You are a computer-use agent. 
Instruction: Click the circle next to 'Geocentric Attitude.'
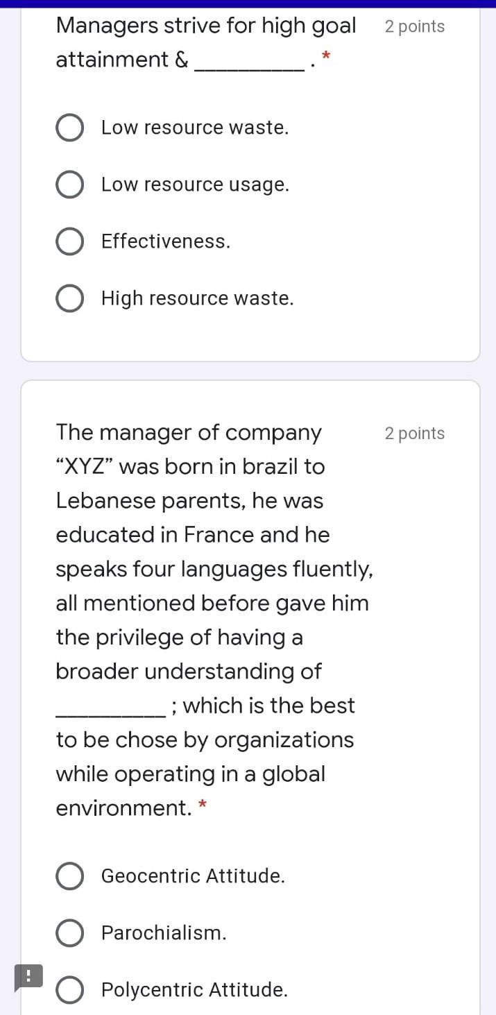(x=69, y=876)
